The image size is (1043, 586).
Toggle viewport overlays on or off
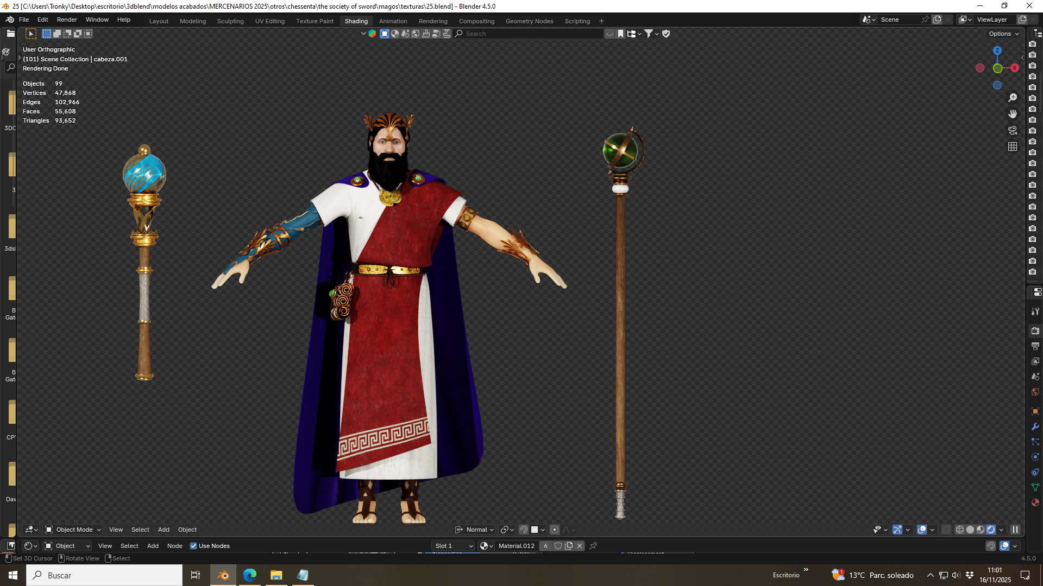click(922, 530)
